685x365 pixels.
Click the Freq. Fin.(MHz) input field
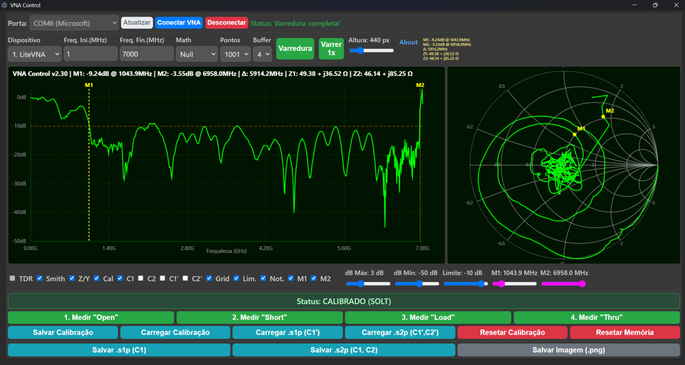146,54
